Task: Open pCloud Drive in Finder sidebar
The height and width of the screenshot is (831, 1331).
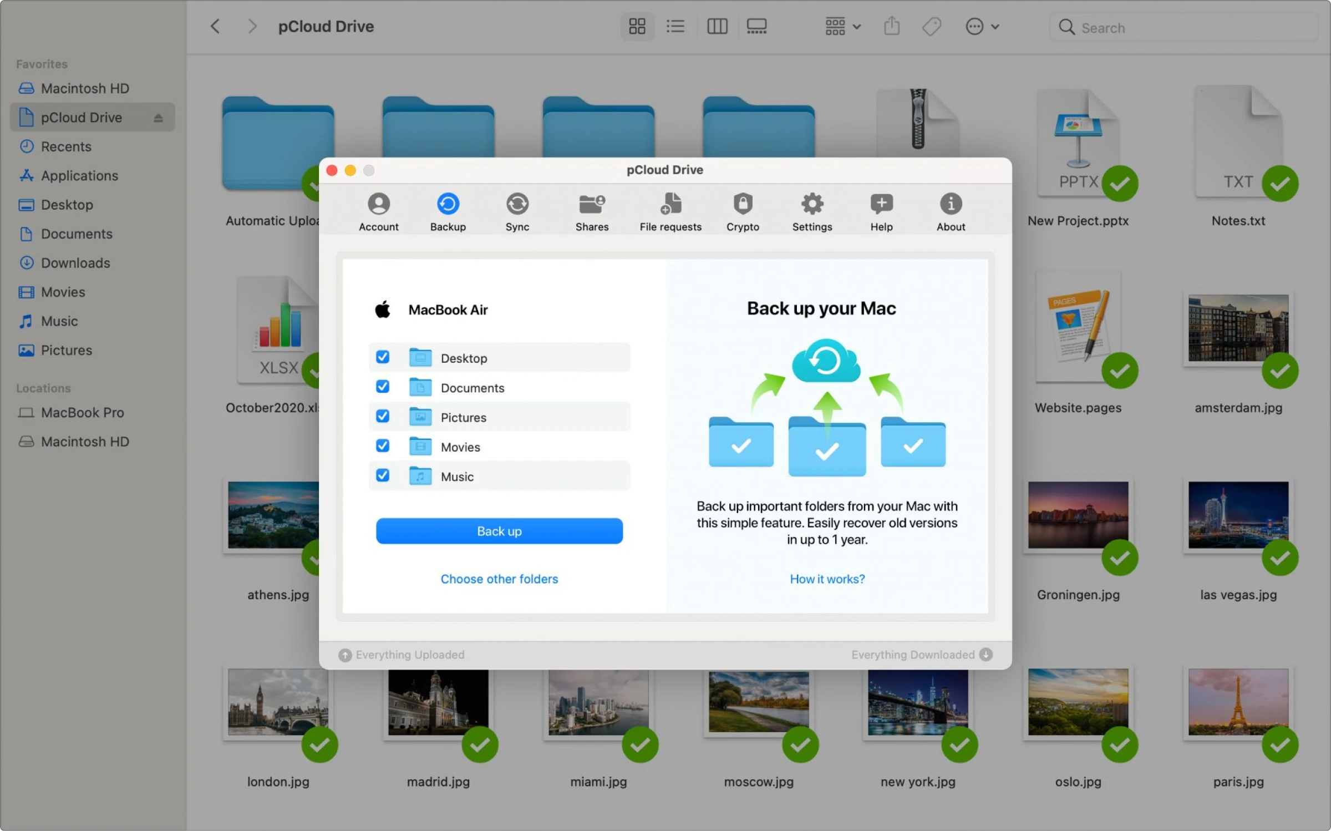Action: pos(80,117)
